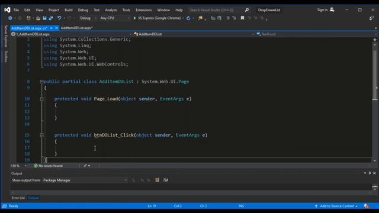The height and width of the screenshot is (213, 379).
Task: Open the Build menu
Action: pyautogui.click(x=69, y=10)
